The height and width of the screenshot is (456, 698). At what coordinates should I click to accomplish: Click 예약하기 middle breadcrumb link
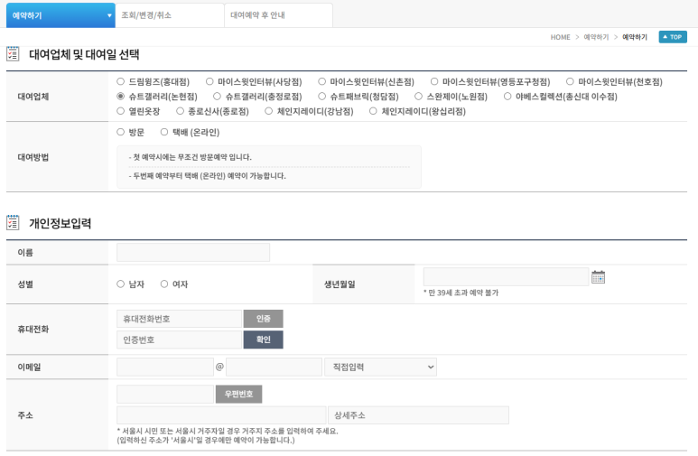pos(596,37)
